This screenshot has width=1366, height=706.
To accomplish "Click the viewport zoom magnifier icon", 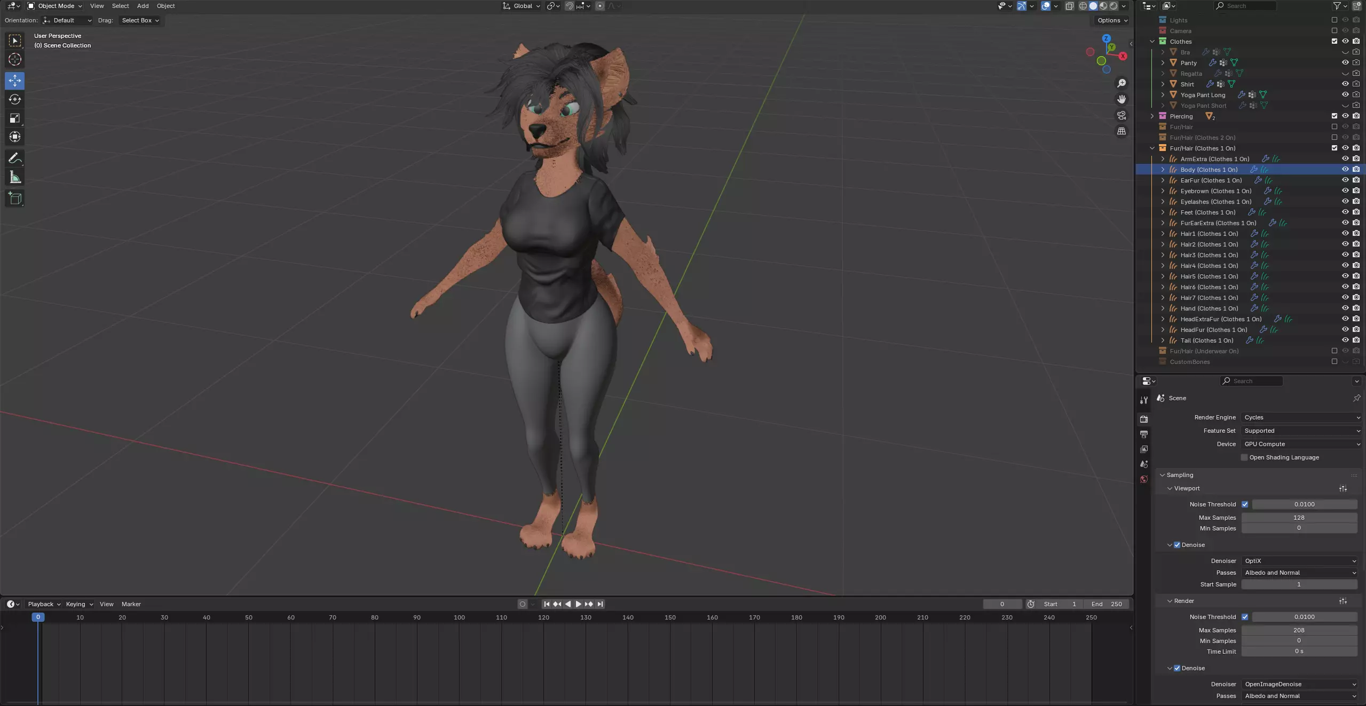I will 1122,83.
